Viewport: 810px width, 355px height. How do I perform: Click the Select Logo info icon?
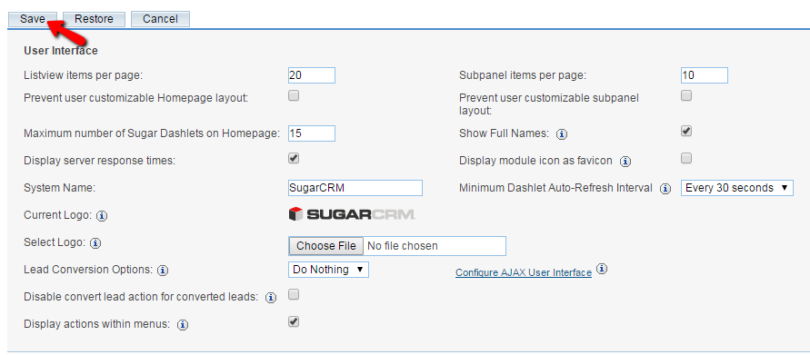point(95,243)
